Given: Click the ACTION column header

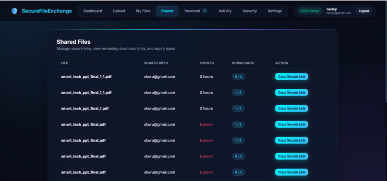Looking at the screenshot, I should (x=282, y=63).
